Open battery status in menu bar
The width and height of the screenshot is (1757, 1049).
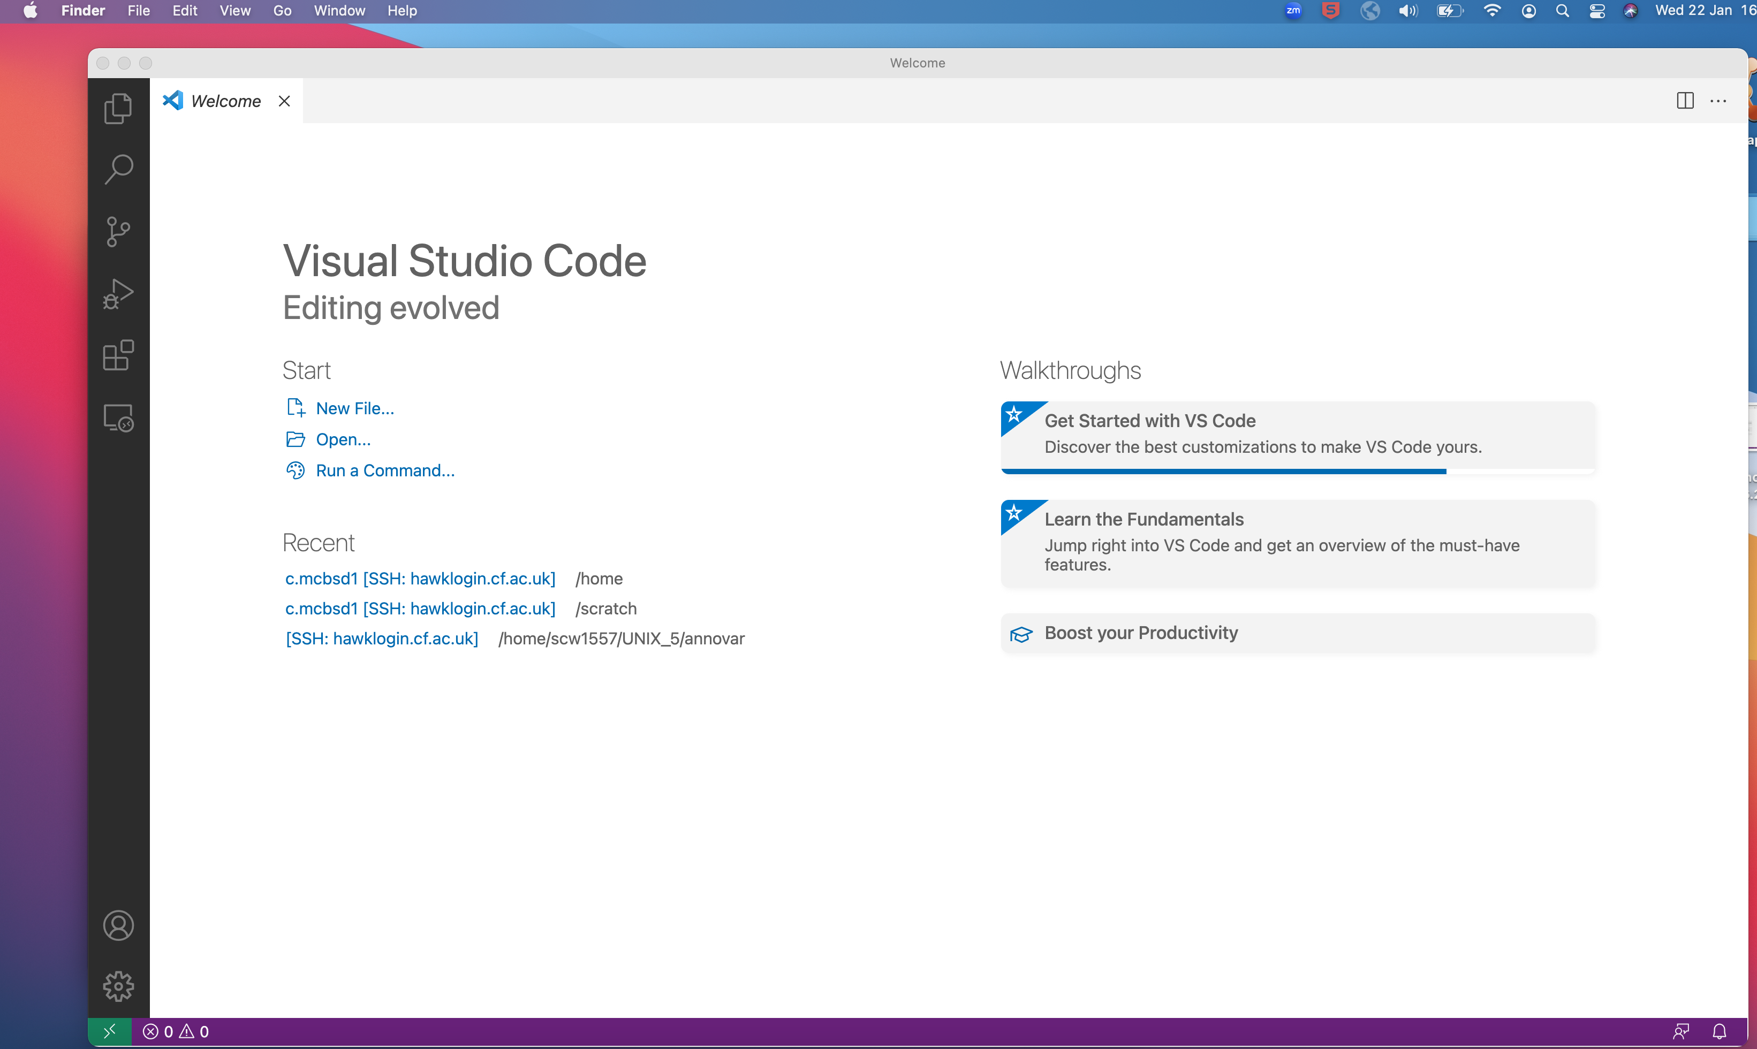1449,11
